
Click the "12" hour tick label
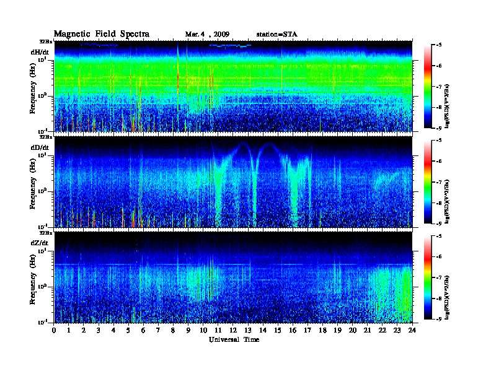[x=233, y=330]
